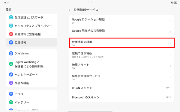180x112 pixels.
Task: Click the red 緊急情報と緊急通報 icon
Action: pos(11,34)
